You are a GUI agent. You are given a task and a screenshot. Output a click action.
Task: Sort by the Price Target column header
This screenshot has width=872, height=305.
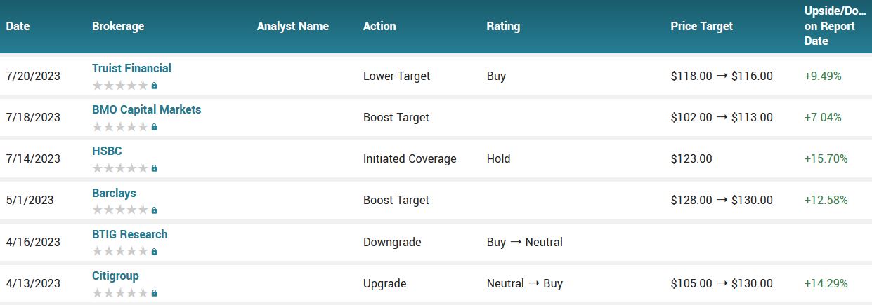701,26
